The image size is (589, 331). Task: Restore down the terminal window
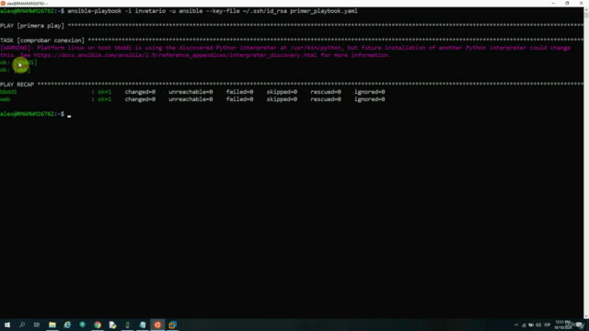click(567, 3)
